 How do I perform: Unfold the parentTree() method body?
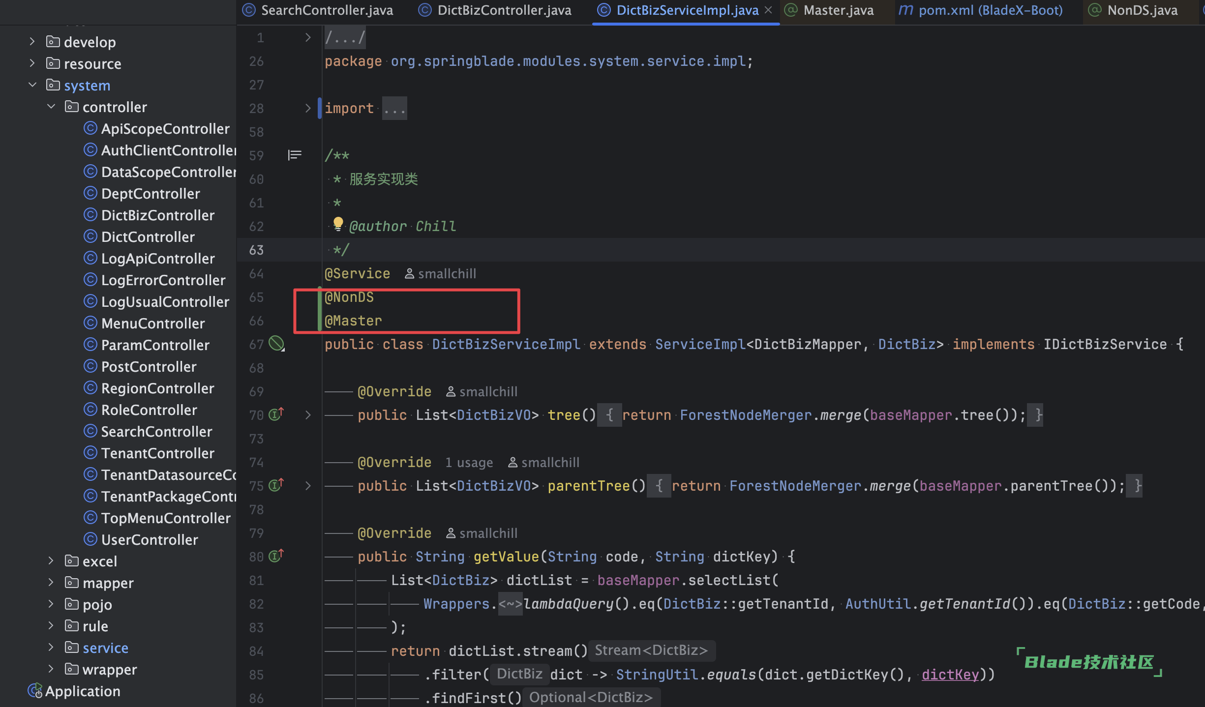click(x=308, y=486)
